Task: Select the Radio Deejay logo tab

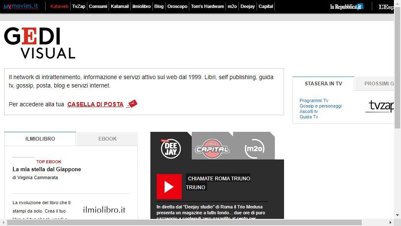Action: pos(171,148)
